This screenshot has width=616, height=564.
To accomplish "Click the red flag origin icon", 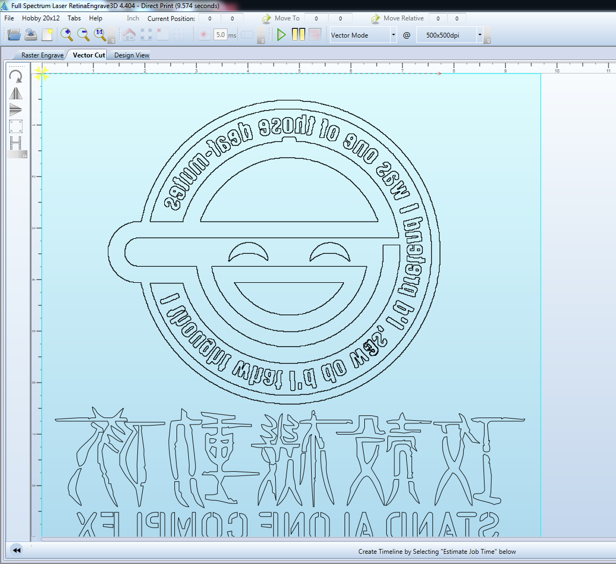I will click(x=163, y=34).
